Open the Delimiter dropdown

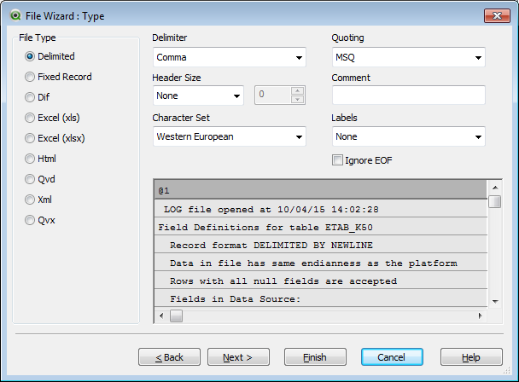coord(299,58)
